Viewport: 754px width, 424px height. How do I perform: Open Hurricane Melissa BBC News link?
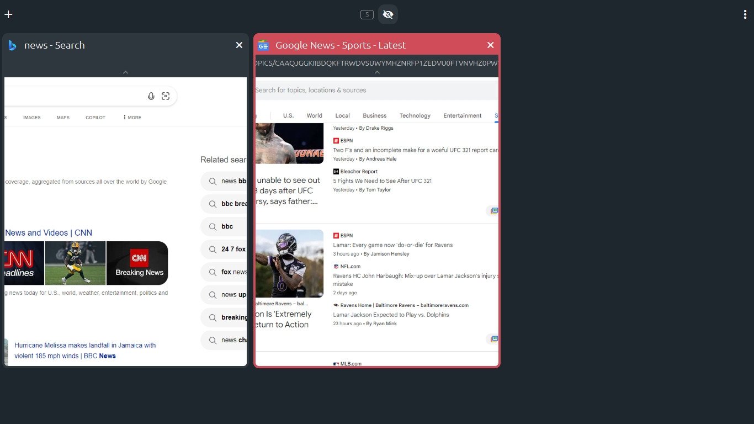pos(85,351)
